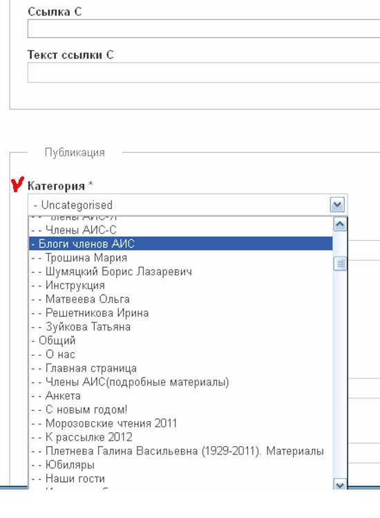Screen dimensions: 380x518
Task: Choose Морозовские чтения 2011 option
Action: pos(180,423)
